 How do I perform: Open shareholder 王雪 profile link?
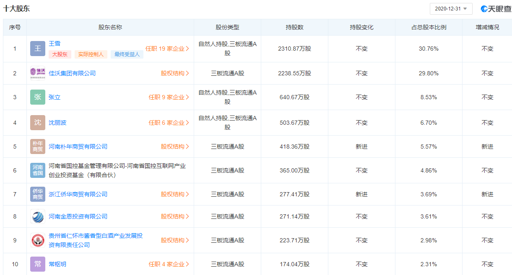point(55,44)
